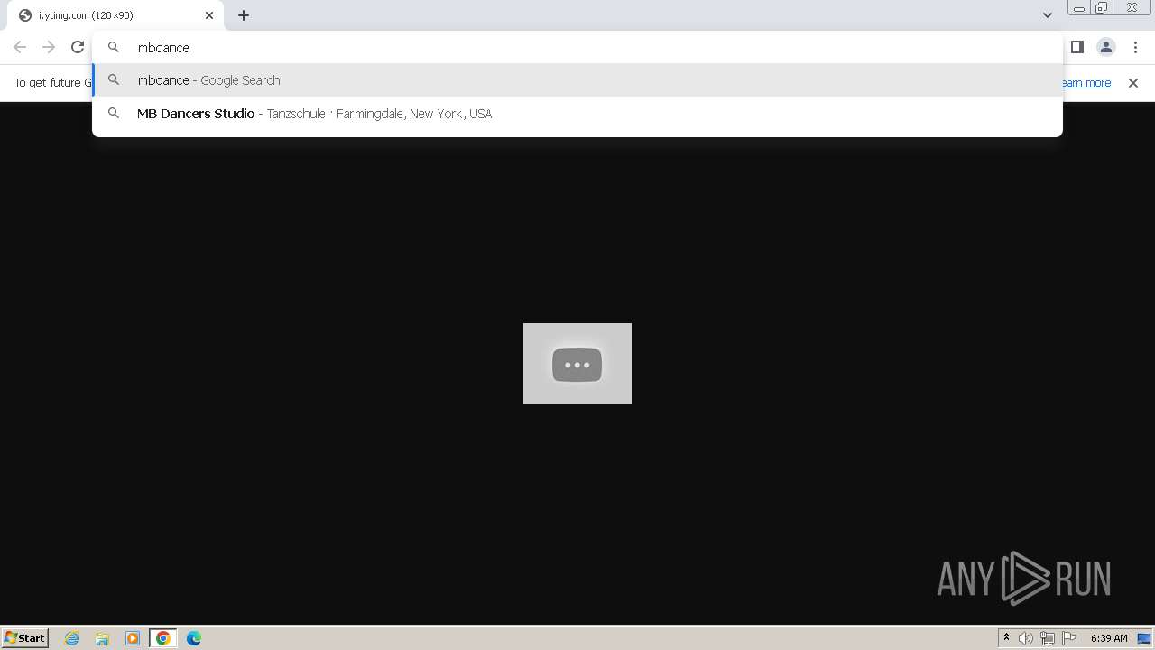Select the i.ytimg.com (120×90) tab
The height and width of the screenshot is (650, 1155).
coord(115,15)
